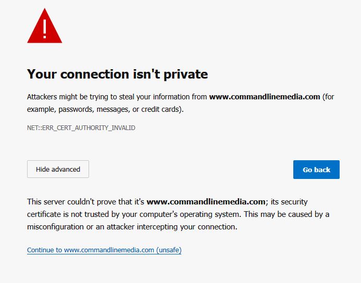The height and width of the screenshot is (283, 361).
Task: Click the "(for" text ending the first warning line
Action: pos(328,97)
